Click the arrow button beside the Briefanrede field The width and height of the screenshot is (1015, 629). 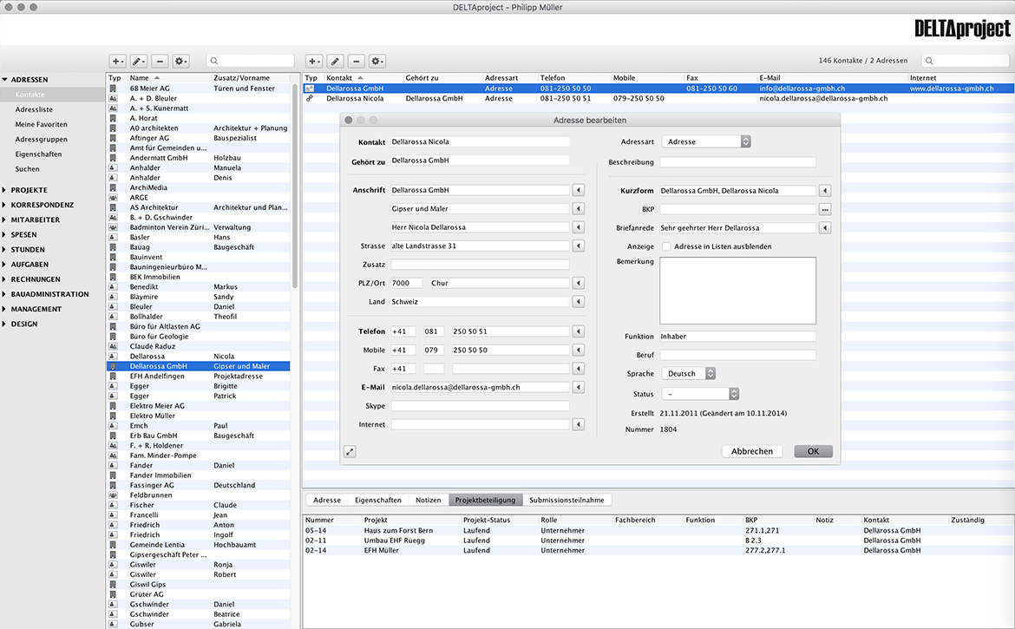coord(825,228)
